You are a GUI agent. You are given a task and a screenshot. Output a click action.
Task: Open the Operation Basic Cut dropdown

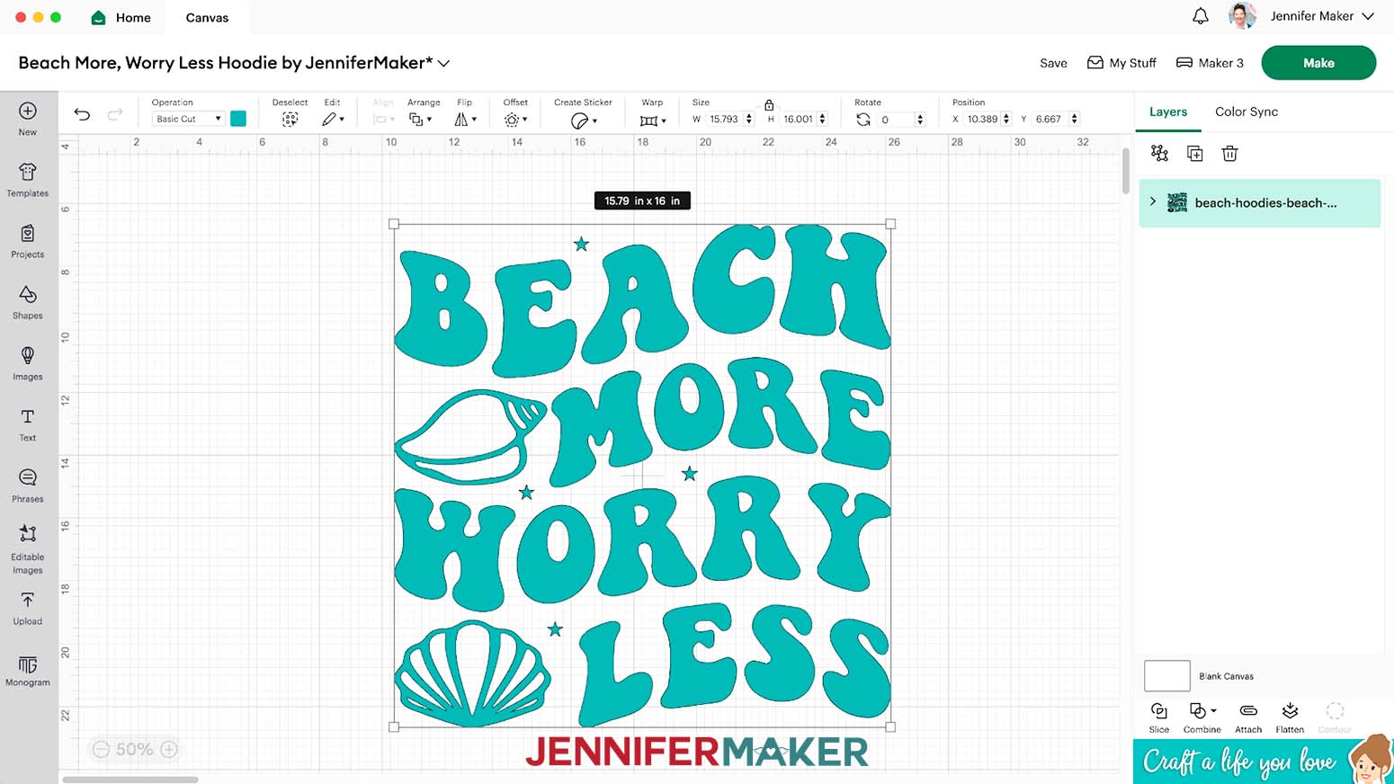(x=188, y=119)
